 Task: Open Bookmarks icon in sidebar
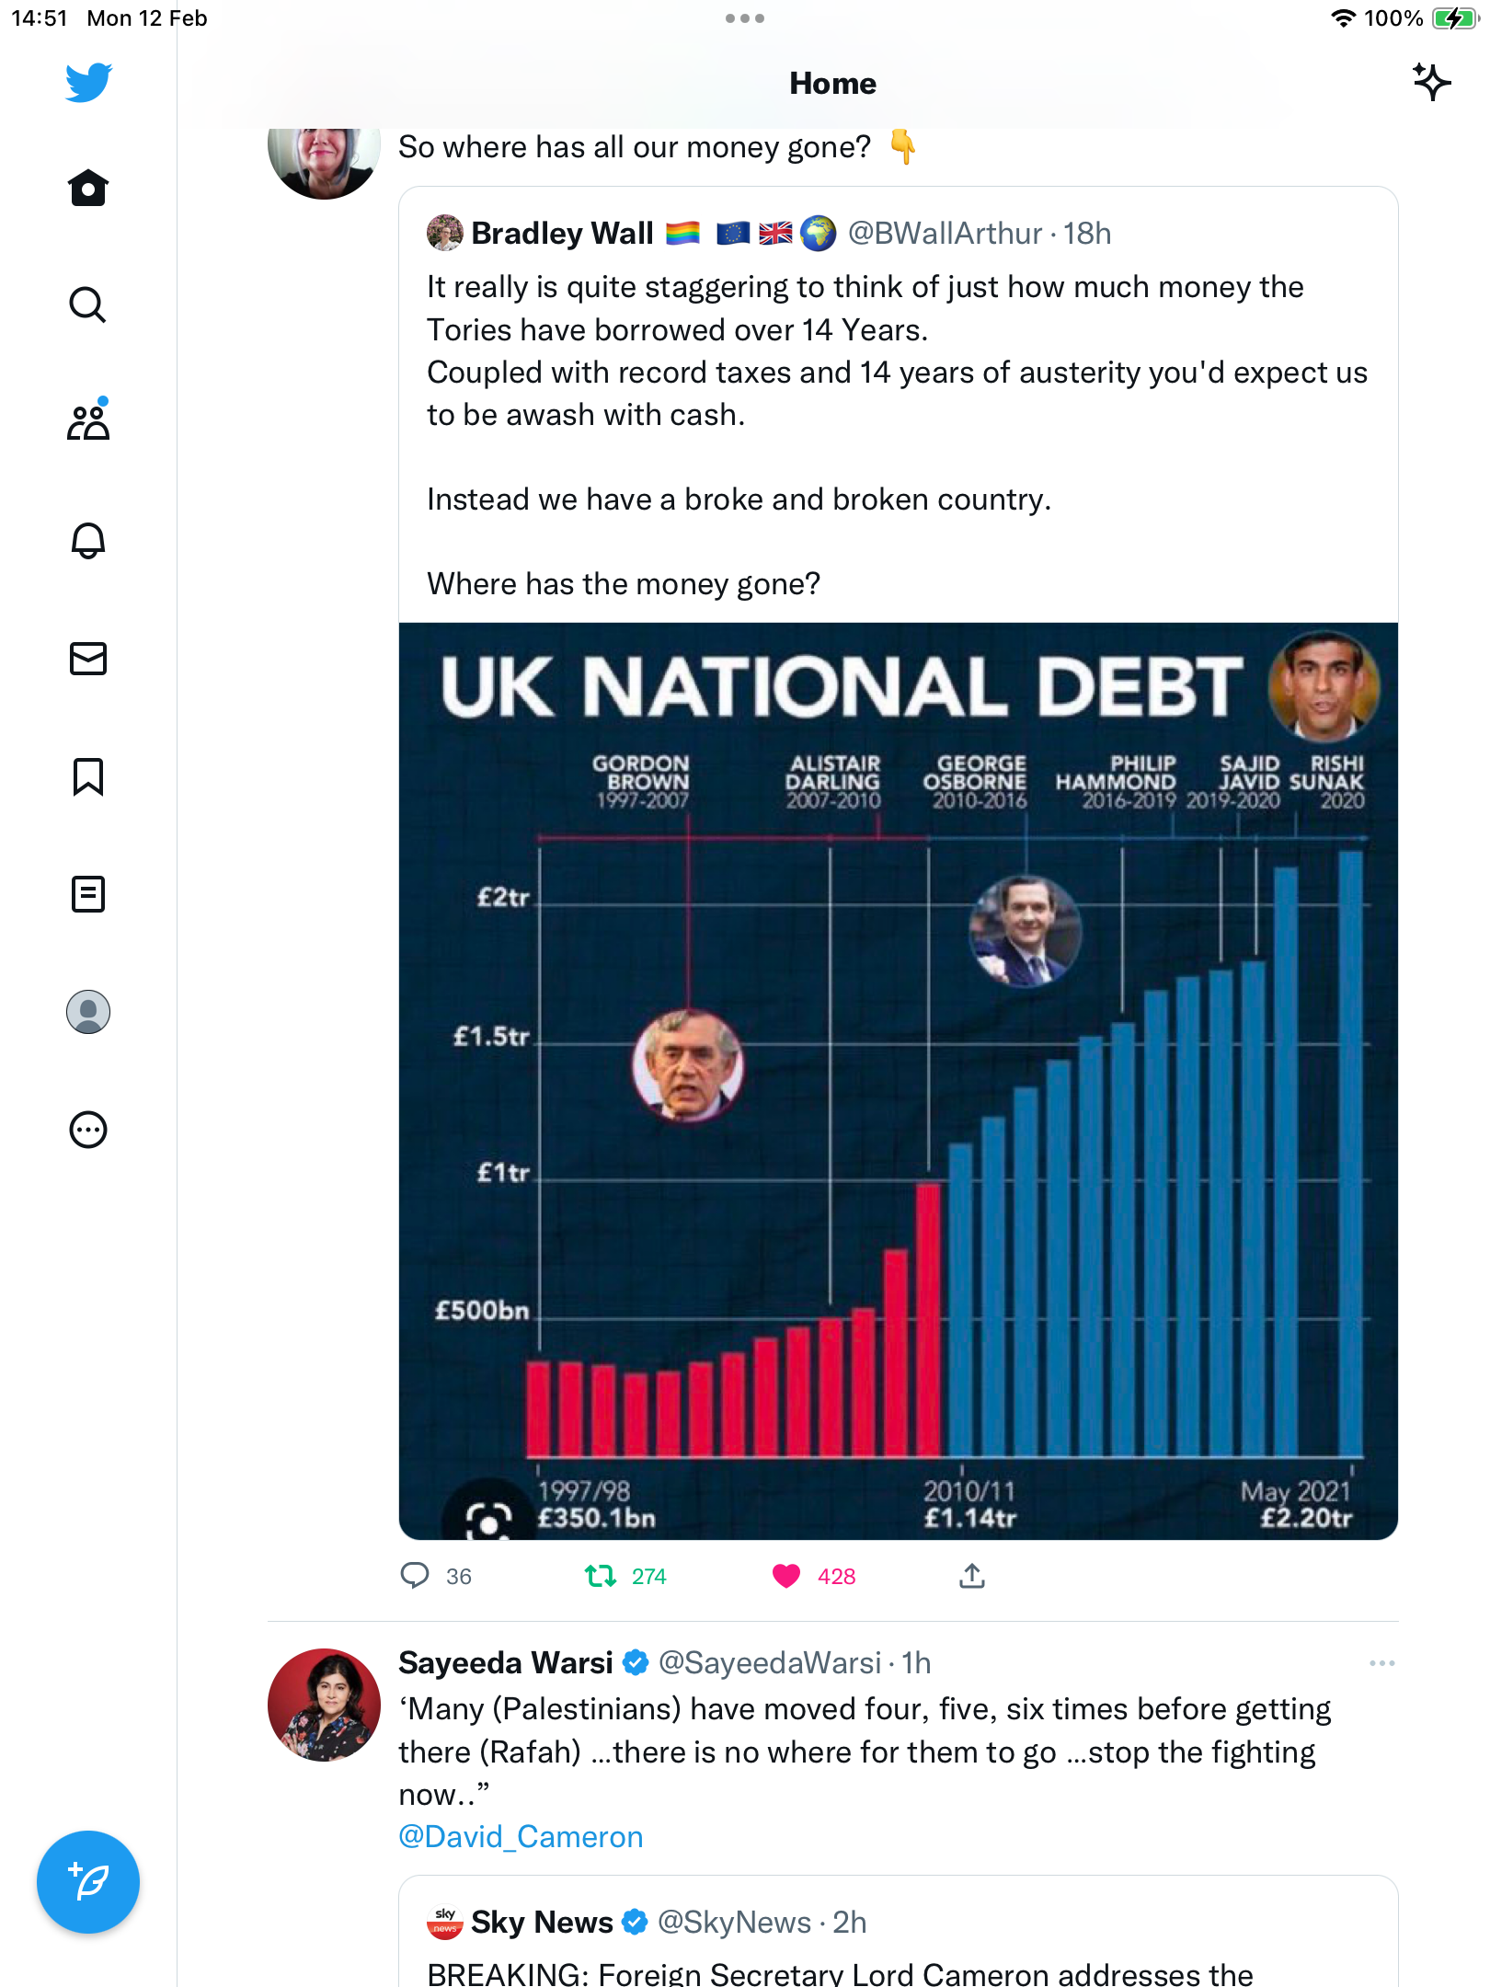pyautogui.click(x=88, y=776)
